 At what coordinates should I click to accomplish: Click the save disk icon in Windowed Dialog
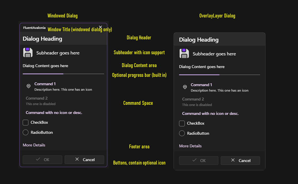tap(28, 53)
